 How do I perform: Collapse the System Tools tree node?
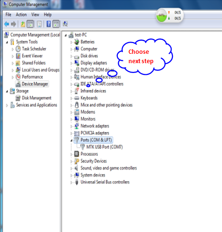click(x=7, y=42)
